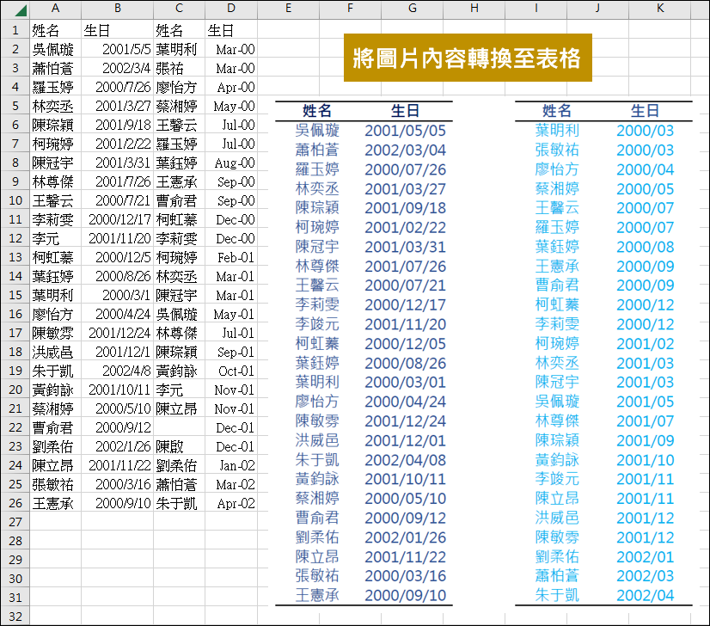Select column J header
Viewport: 710px width, 626px height.
[597, 8]
